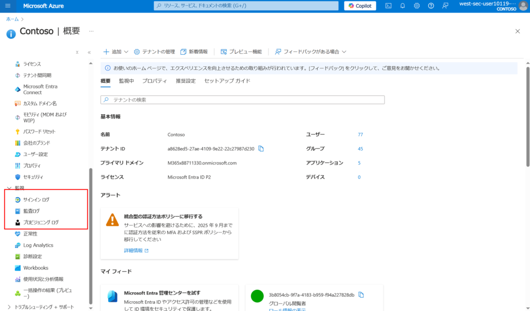Clear the sidebar search with x

77,52
